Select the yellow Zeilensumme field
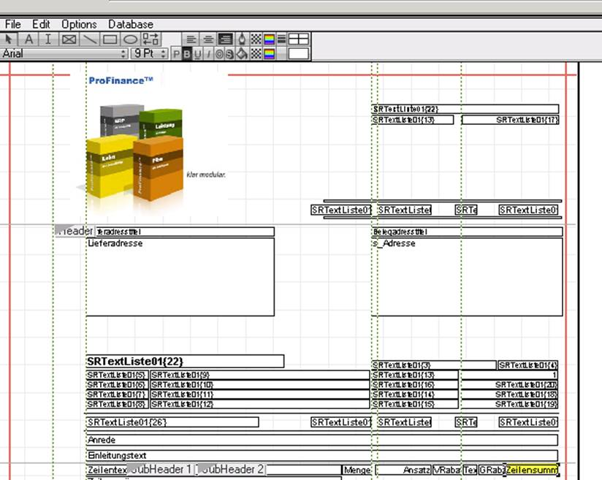This screenshot has height=480, width=602. point(532,470)
